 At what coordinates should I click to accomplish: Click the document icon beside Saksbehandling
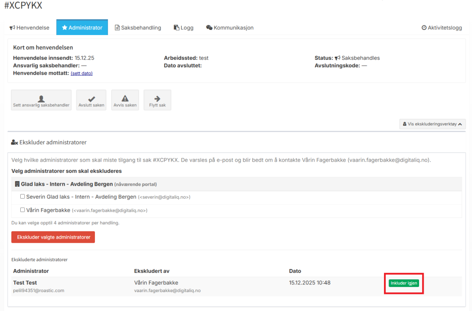[x=117, y=28]
